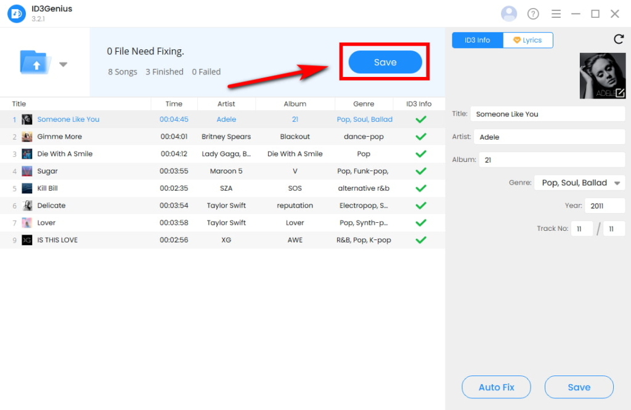Open the Genre dropdown showing Pop, Soul, Ballad
Image resolution: width=631 pixels, height=410 pixels.
[x=579, y=182]
